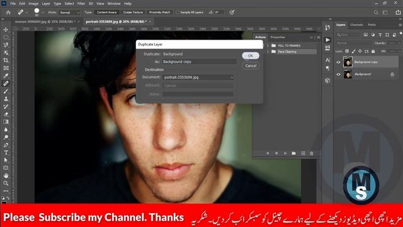Select the Move tool
The width and height of the screenshot is (403, 227).
(6, 30)
